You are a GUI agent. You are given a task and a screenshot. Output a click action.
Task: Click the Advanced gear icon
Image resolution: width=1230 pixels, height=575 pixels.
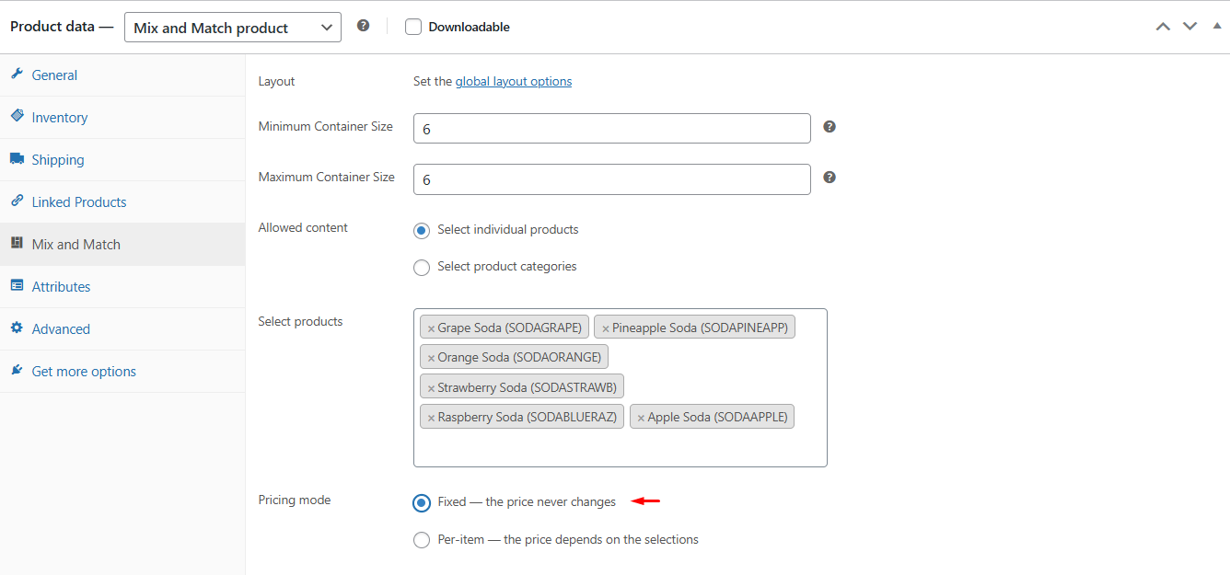tap(17, 328)
